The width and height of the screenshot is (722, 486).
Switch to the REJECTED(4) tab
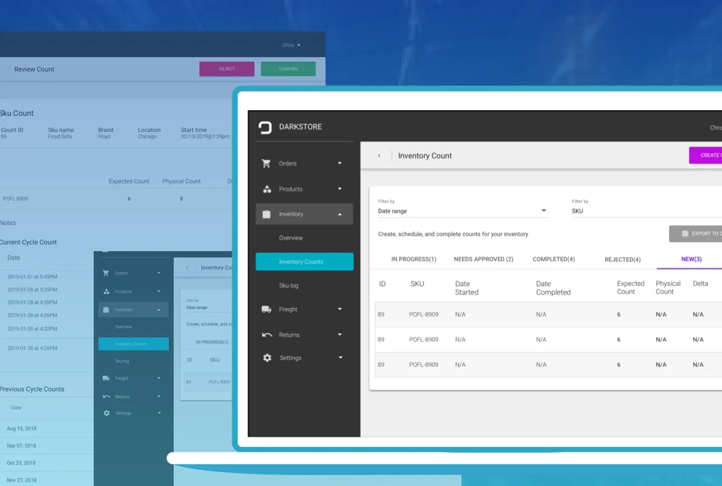coord(623,260)
